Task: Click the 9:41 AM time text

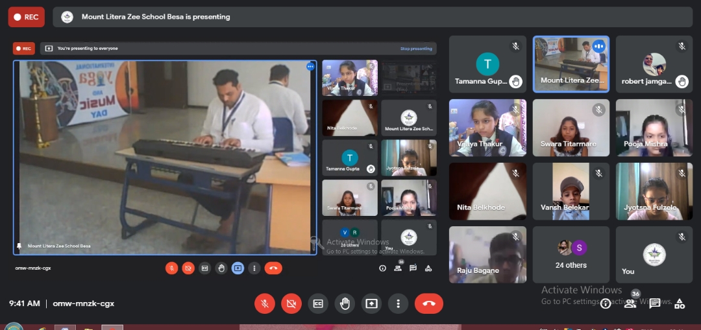Action: coord(25,303)
